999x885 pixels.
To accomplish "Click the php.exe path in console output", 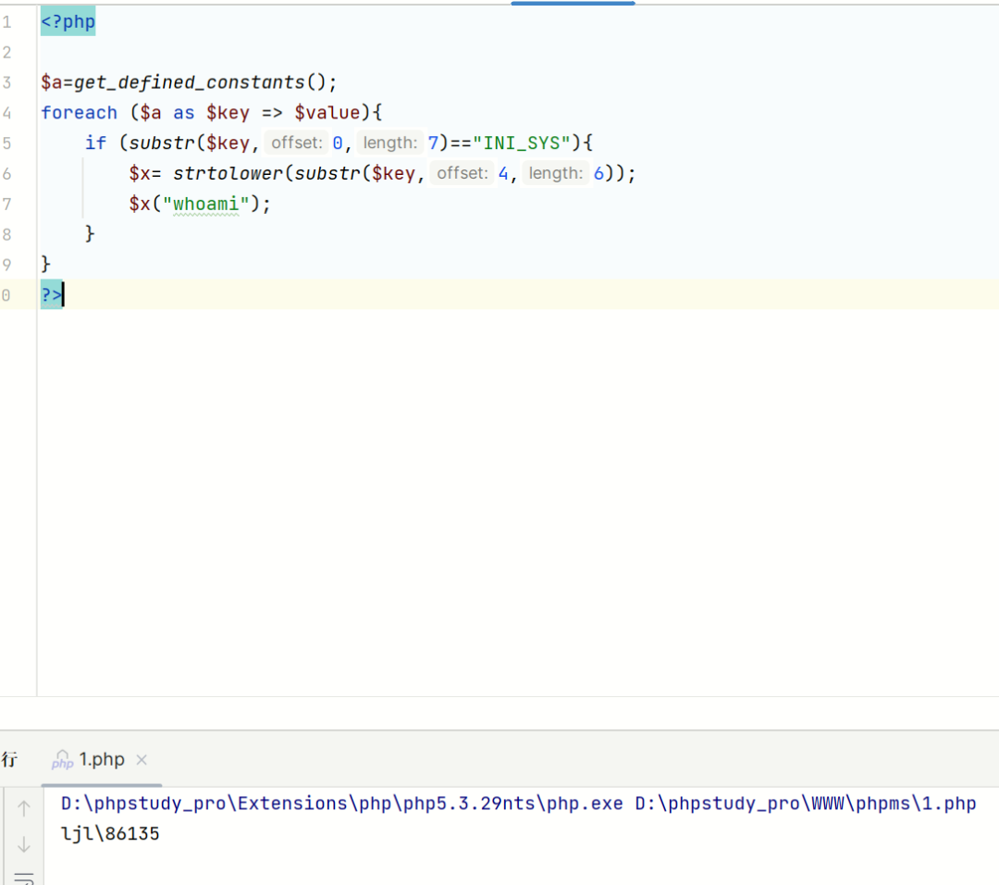I will 342,804.
